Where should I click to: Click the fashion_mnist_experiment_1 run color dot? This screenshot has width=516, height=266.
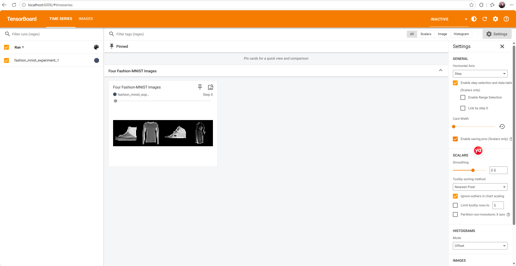tap(96, 60)
